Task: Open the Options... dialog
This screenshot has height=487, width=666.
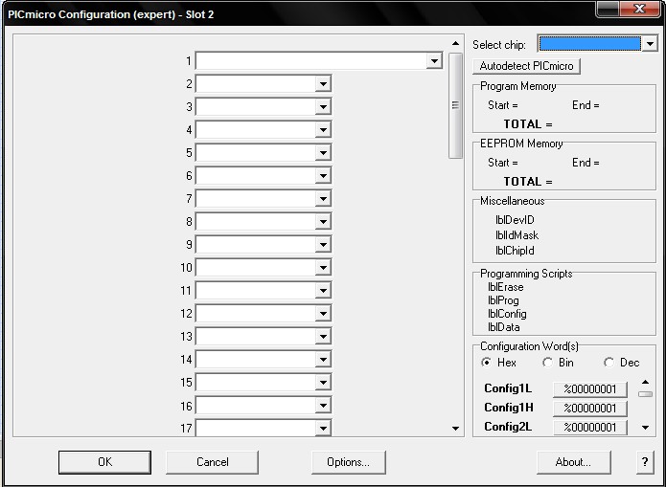Action: [348, 462]
